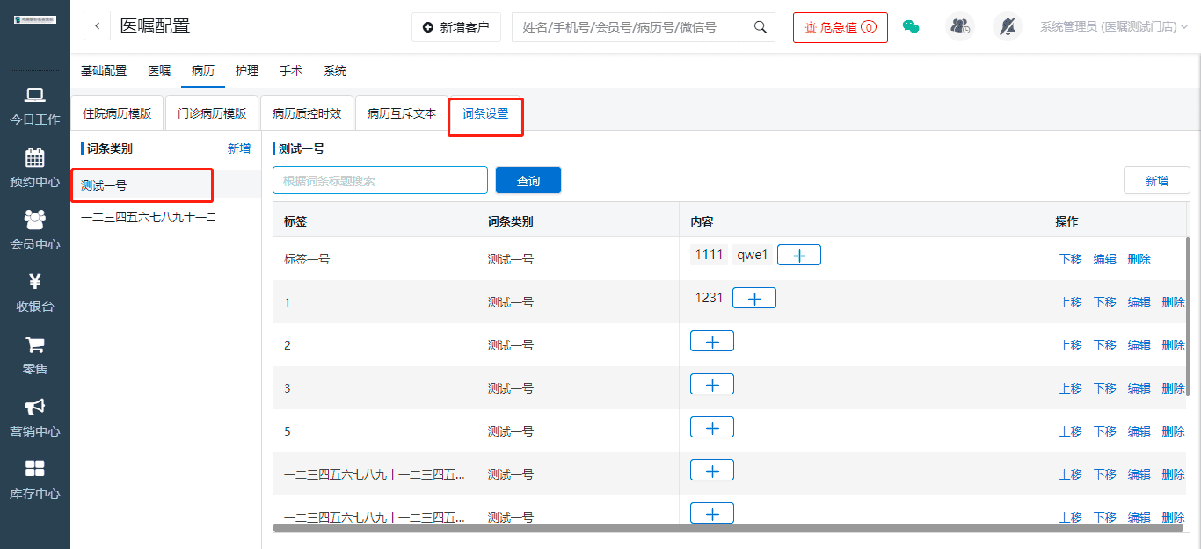
Task: Switch to the 护理 menu tab
Action: point(247,70)
